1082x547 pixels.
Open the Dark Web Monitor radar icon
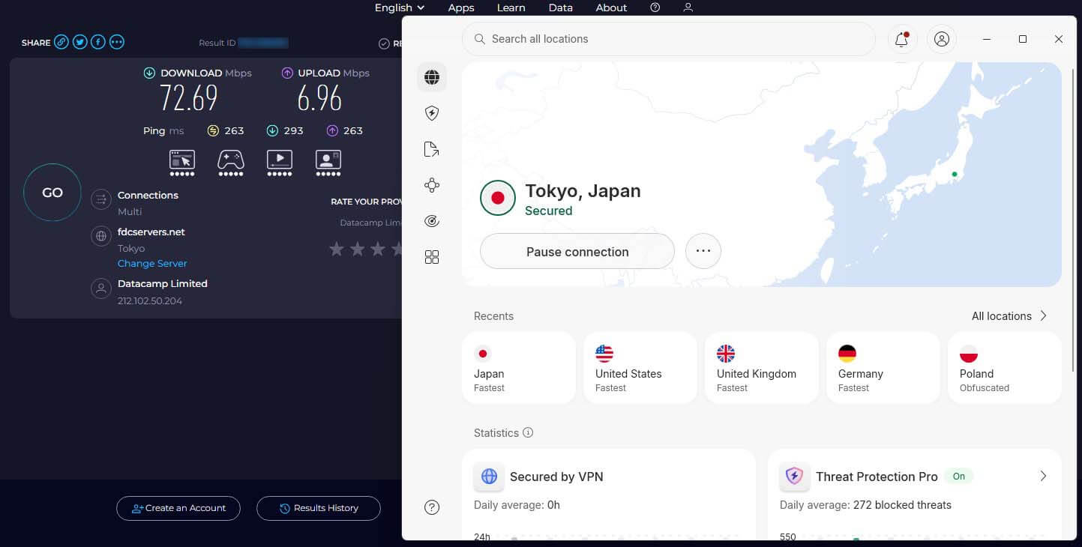coord(432,221)
